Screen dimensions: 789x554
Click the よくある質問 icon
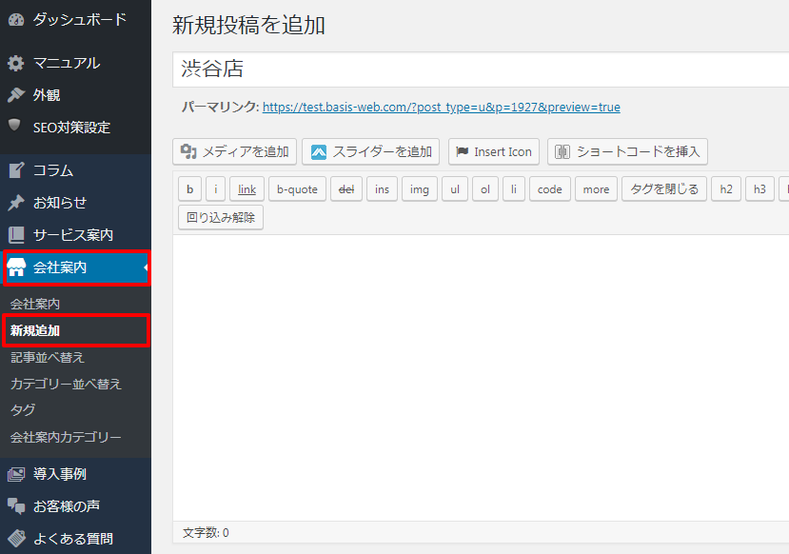pos(16,539)
